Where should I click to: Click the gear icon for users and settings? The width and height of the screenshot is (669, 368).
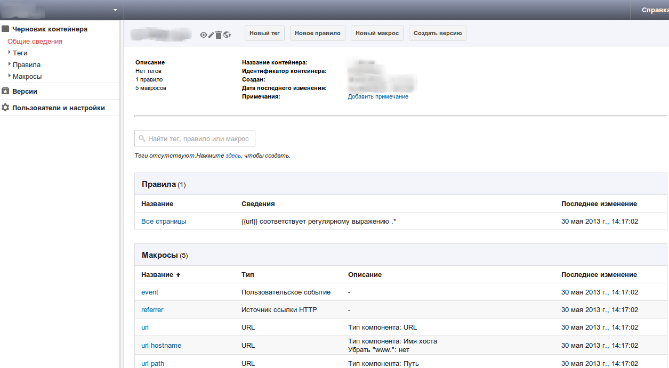pos(5,108)
